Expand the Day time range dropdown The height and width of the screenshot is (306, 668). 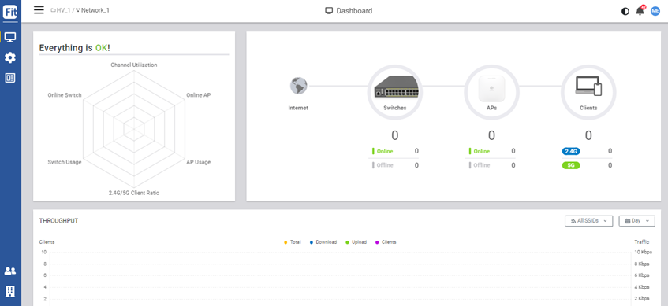[637, 221]
